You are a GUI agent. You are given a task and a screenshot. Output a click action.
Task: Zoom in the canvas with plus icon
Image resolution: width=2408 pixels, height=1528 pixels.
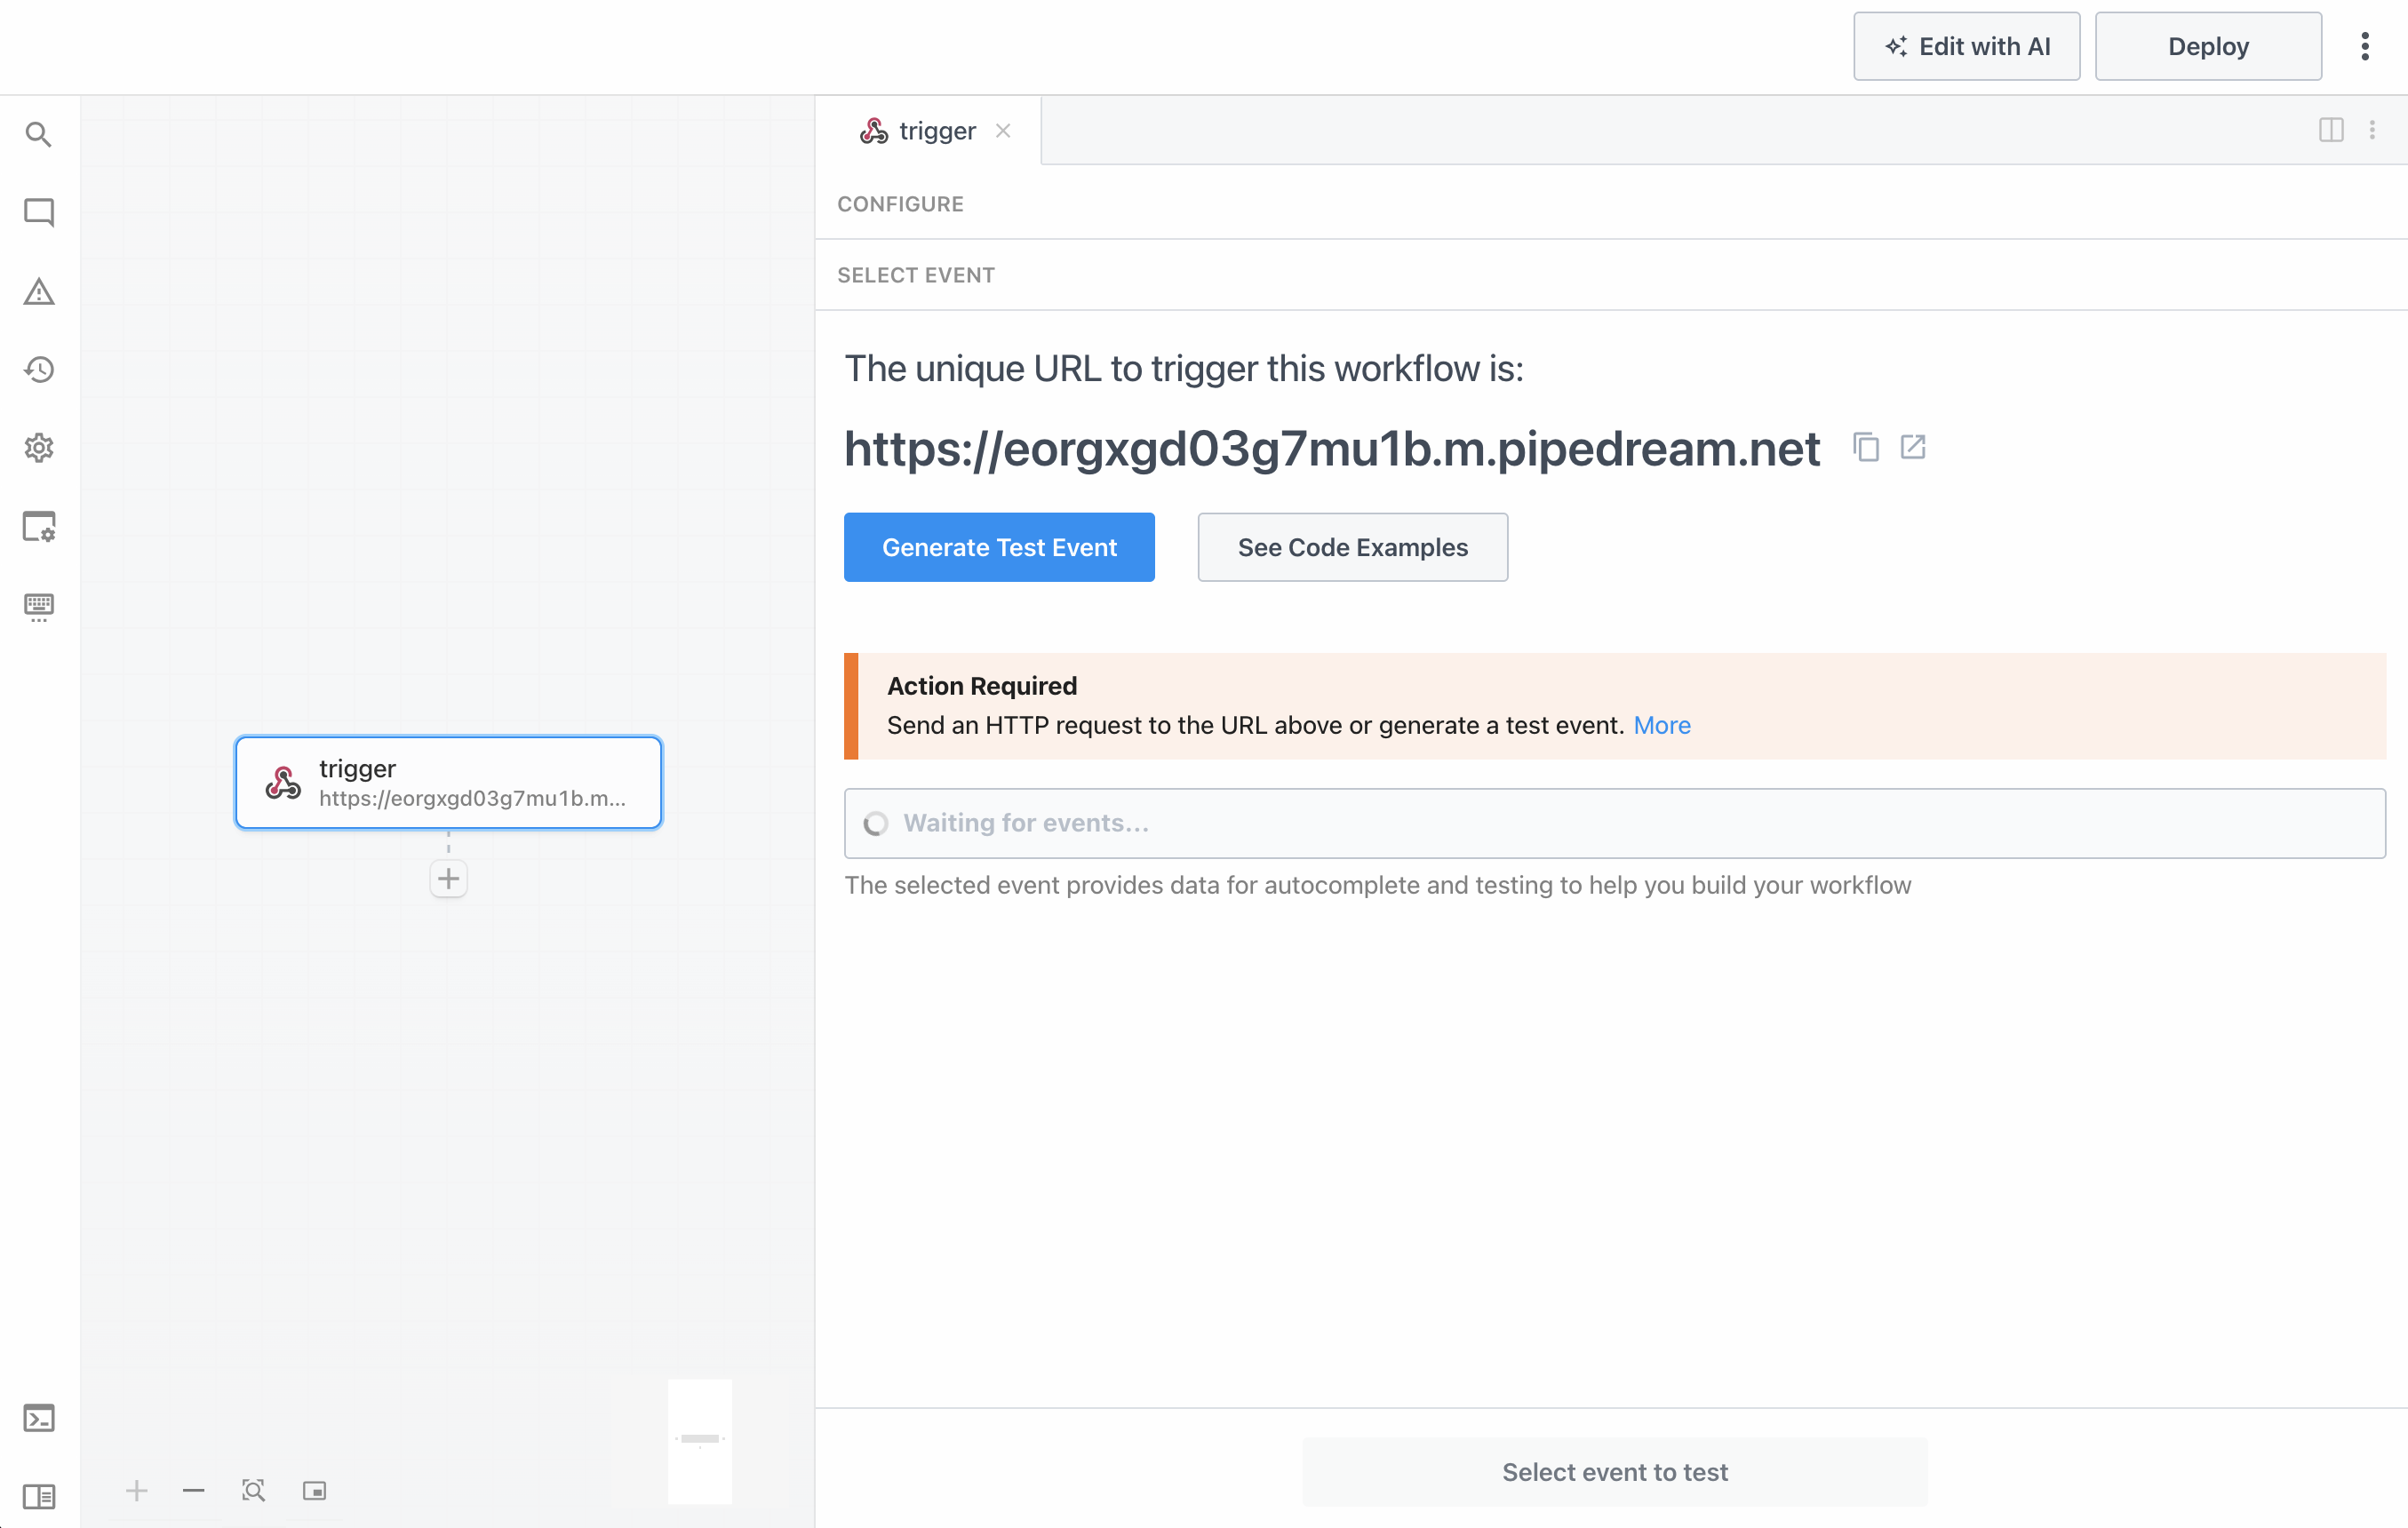[x=137, y=1491]
